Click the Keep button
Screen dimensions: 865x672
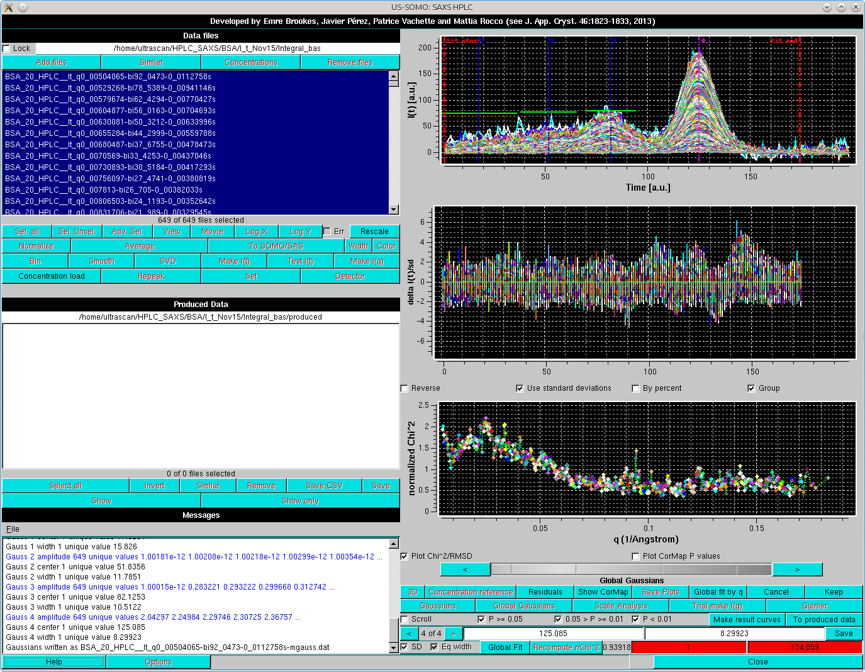click(x=834, y=592)
